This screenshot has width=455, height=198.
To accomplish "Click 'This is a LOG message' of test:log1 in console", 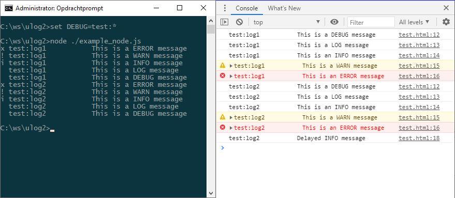I will tap(333, 45).
